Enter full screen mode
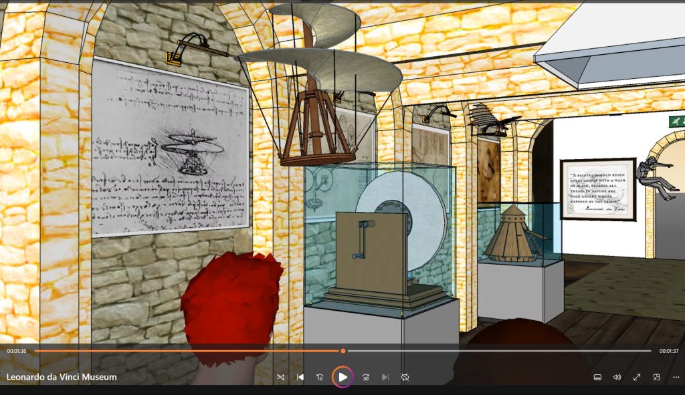 click(637, 377)
